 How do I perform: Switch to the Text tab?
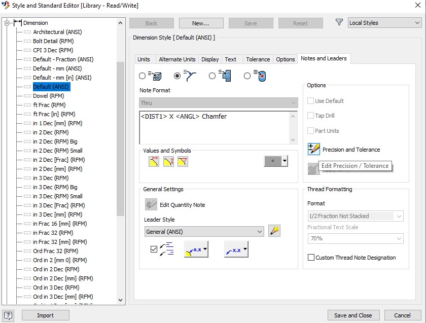[230, 59]
